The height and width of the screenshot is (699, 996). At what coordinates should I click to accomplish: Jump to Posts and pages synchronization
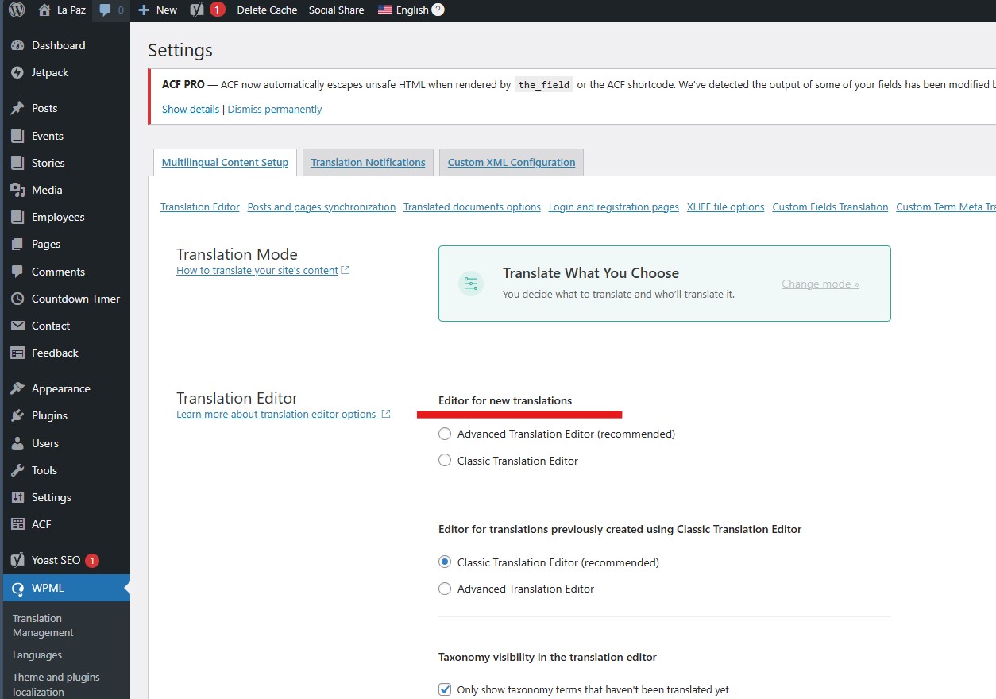(x=322, y=207)
